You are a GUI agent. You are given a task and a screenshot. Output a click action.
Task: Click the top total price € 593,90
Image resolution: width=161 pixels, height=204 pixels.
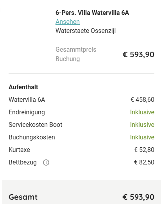click(x=138, y=54)
